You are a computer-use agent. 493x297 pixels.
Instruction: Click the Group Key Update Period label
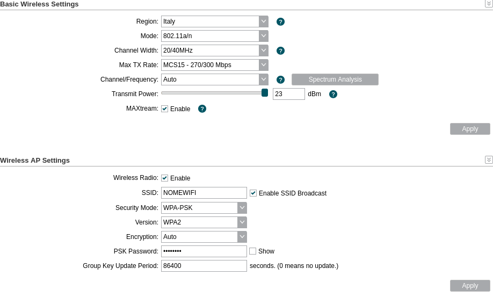(x=121, y=266)
